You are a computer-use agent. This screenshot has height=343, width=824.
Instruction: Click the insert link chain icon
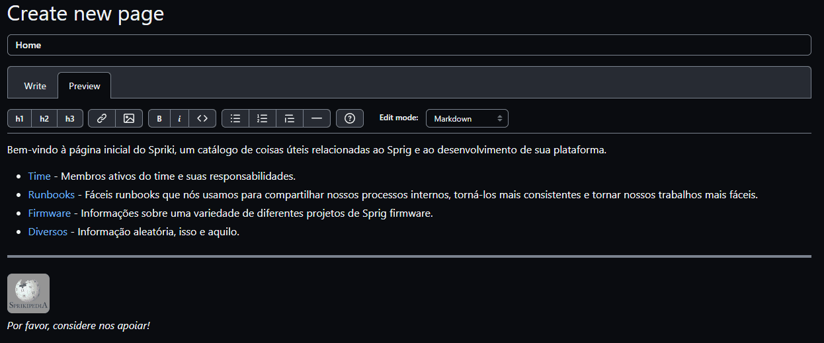[x=102, y=118]
